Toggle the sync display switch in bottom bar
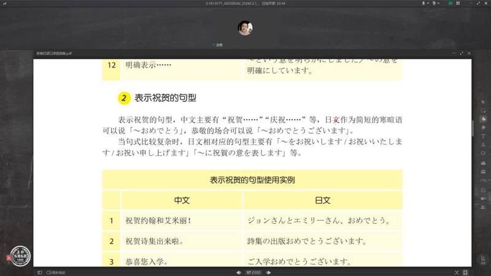Image resolution: width=491 pixels, height=276 pixels. click(49, 272)
